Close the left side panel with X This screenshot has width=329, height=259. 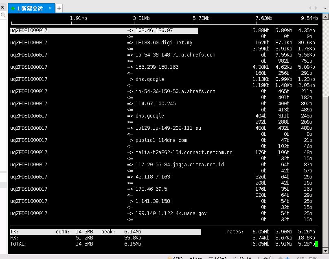[x=2, y=7]
